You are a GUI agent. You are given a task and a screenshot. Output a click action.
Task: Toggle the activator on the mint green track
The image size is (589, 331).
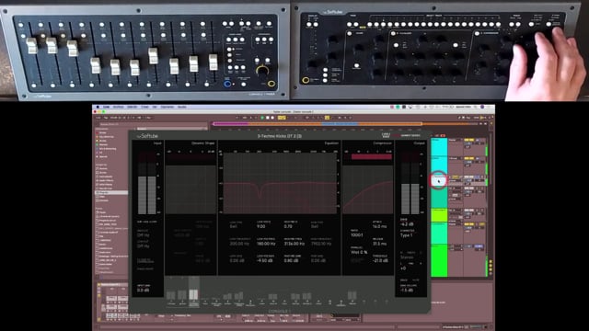pos(468,224)
